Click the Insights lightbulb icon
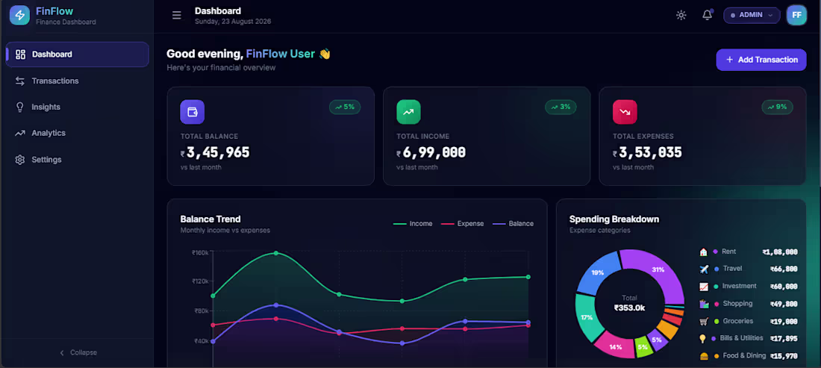The height and width of the screenshot is (368, 821). tap(20, 107)
